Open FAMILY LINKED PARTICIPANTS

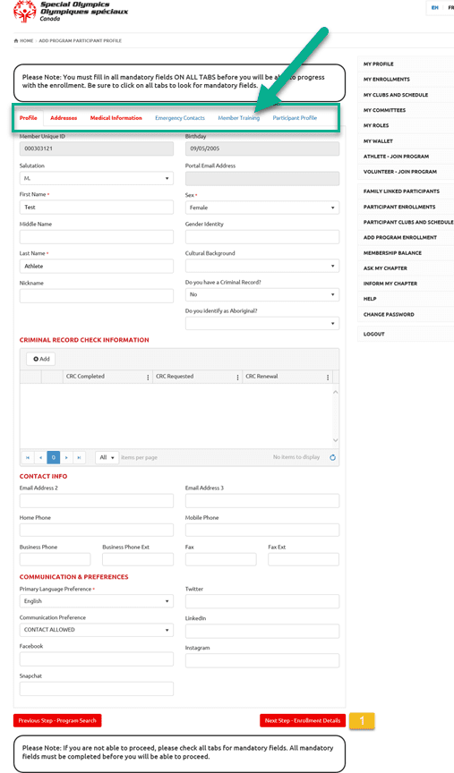click(x=401, y=191)
